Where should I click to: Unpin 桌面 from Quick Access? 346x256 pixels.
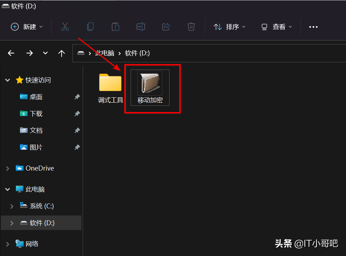click(x=77, y=97)
